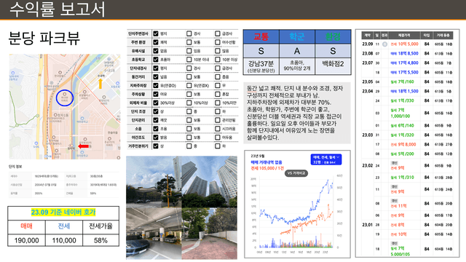Toggle the 초품아 checkbox for 초등학교
Screen dimensions: 466x262
[x=156, y=60]
